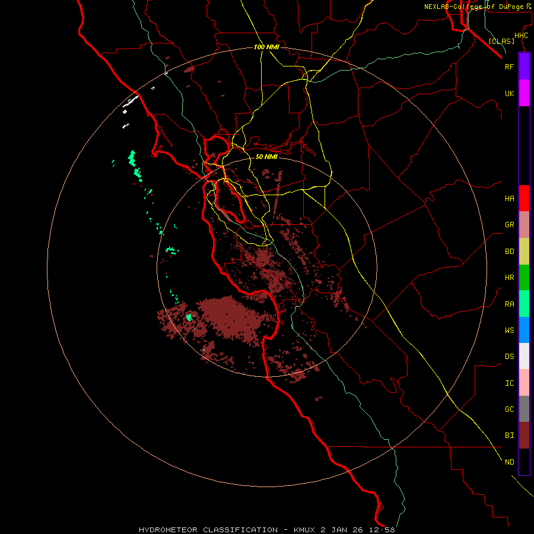534x534 pixels.
Task: Click the HR legend label
Action: point(509,278)
